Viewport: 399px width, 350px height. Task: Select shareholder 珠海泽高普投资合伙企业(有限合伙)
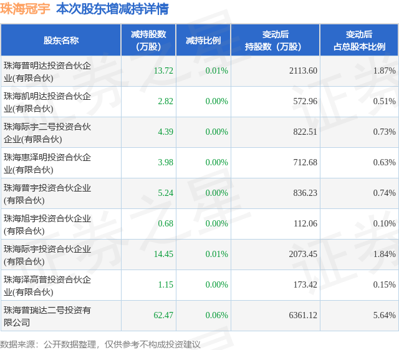point(47,286)
